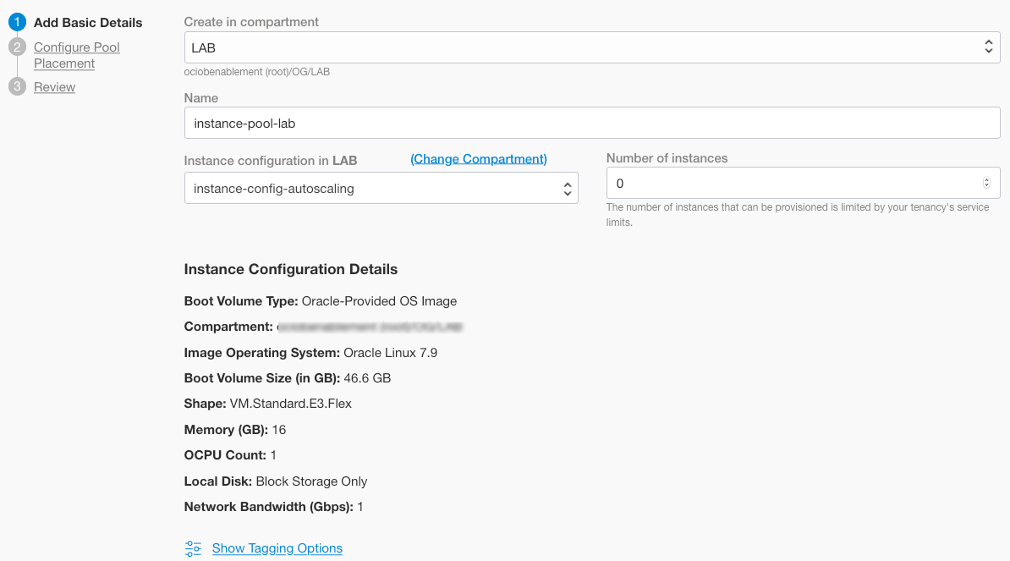
Task: Open the Create in compartment LAB dropdown
Action: 591,47
